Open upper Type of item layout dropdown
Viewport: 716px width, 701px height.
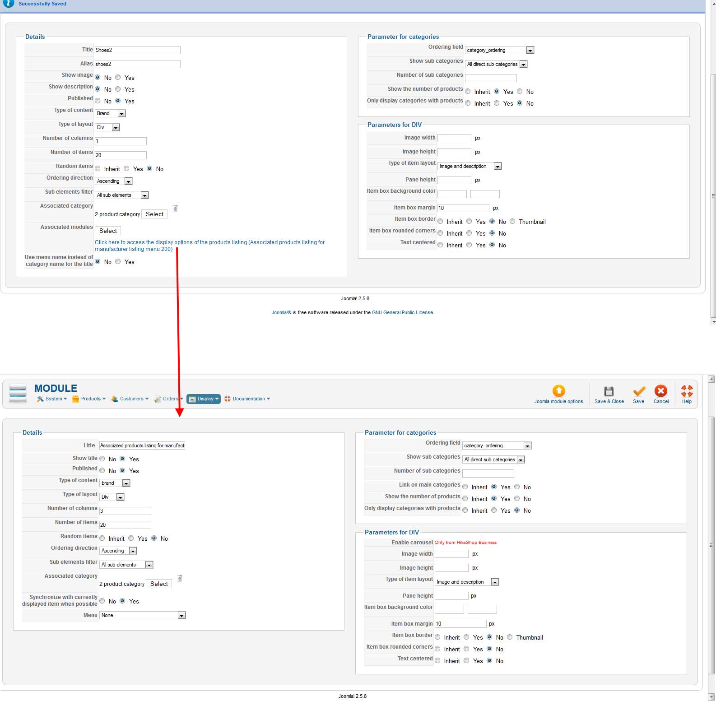[470, 166]
